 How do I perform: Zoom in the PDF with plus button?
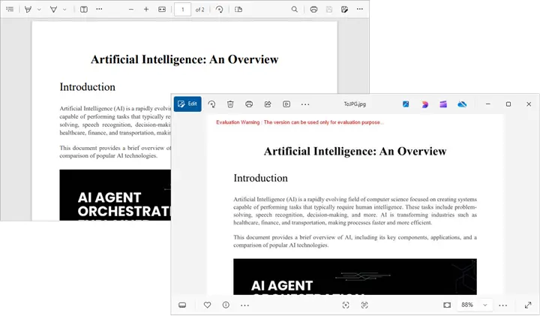click(x=146, y=9)
